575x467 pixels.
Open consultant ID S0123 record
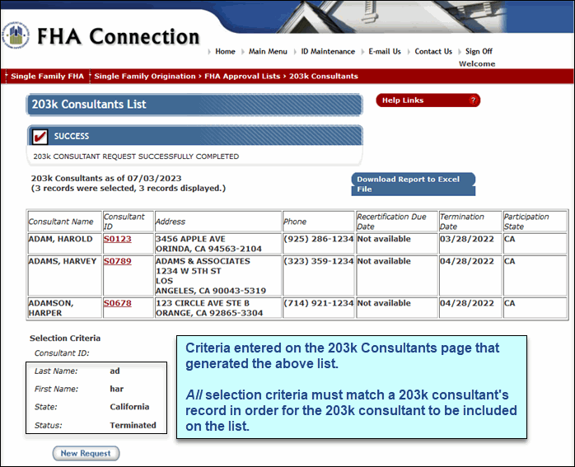coord(117,239)
